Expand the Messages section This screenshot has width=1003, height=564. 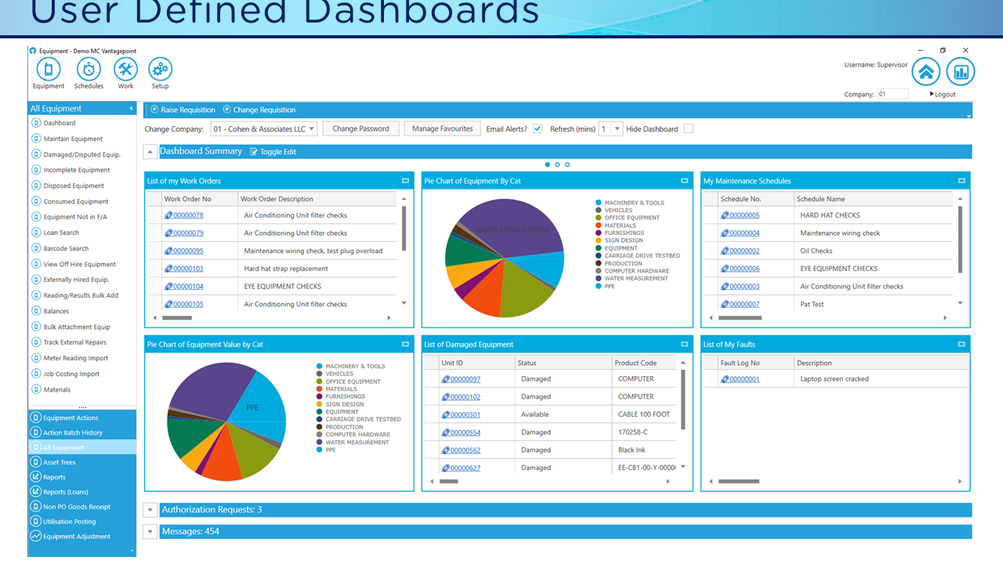pyautogui.click(x=150, y=531)
